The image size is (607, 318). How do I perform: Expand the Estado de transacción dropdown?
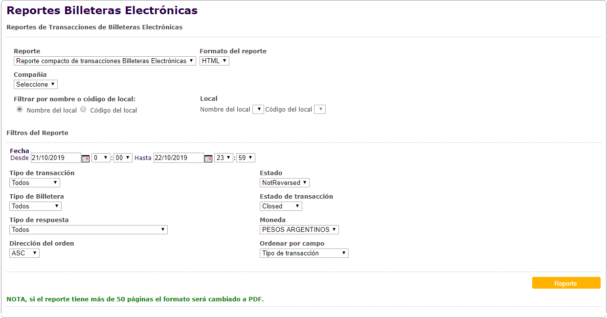pyautogui.click(x=281, y=206)
